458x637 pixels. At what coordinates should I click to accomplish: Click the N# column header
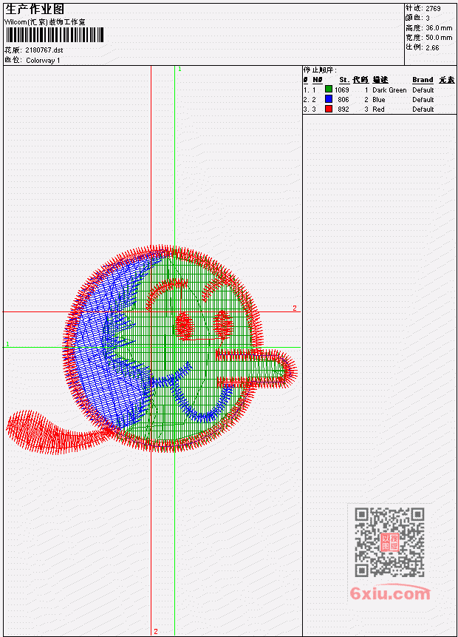click(x=317, y=80)
